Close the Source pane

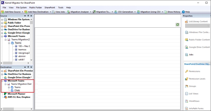click(31, 16)
